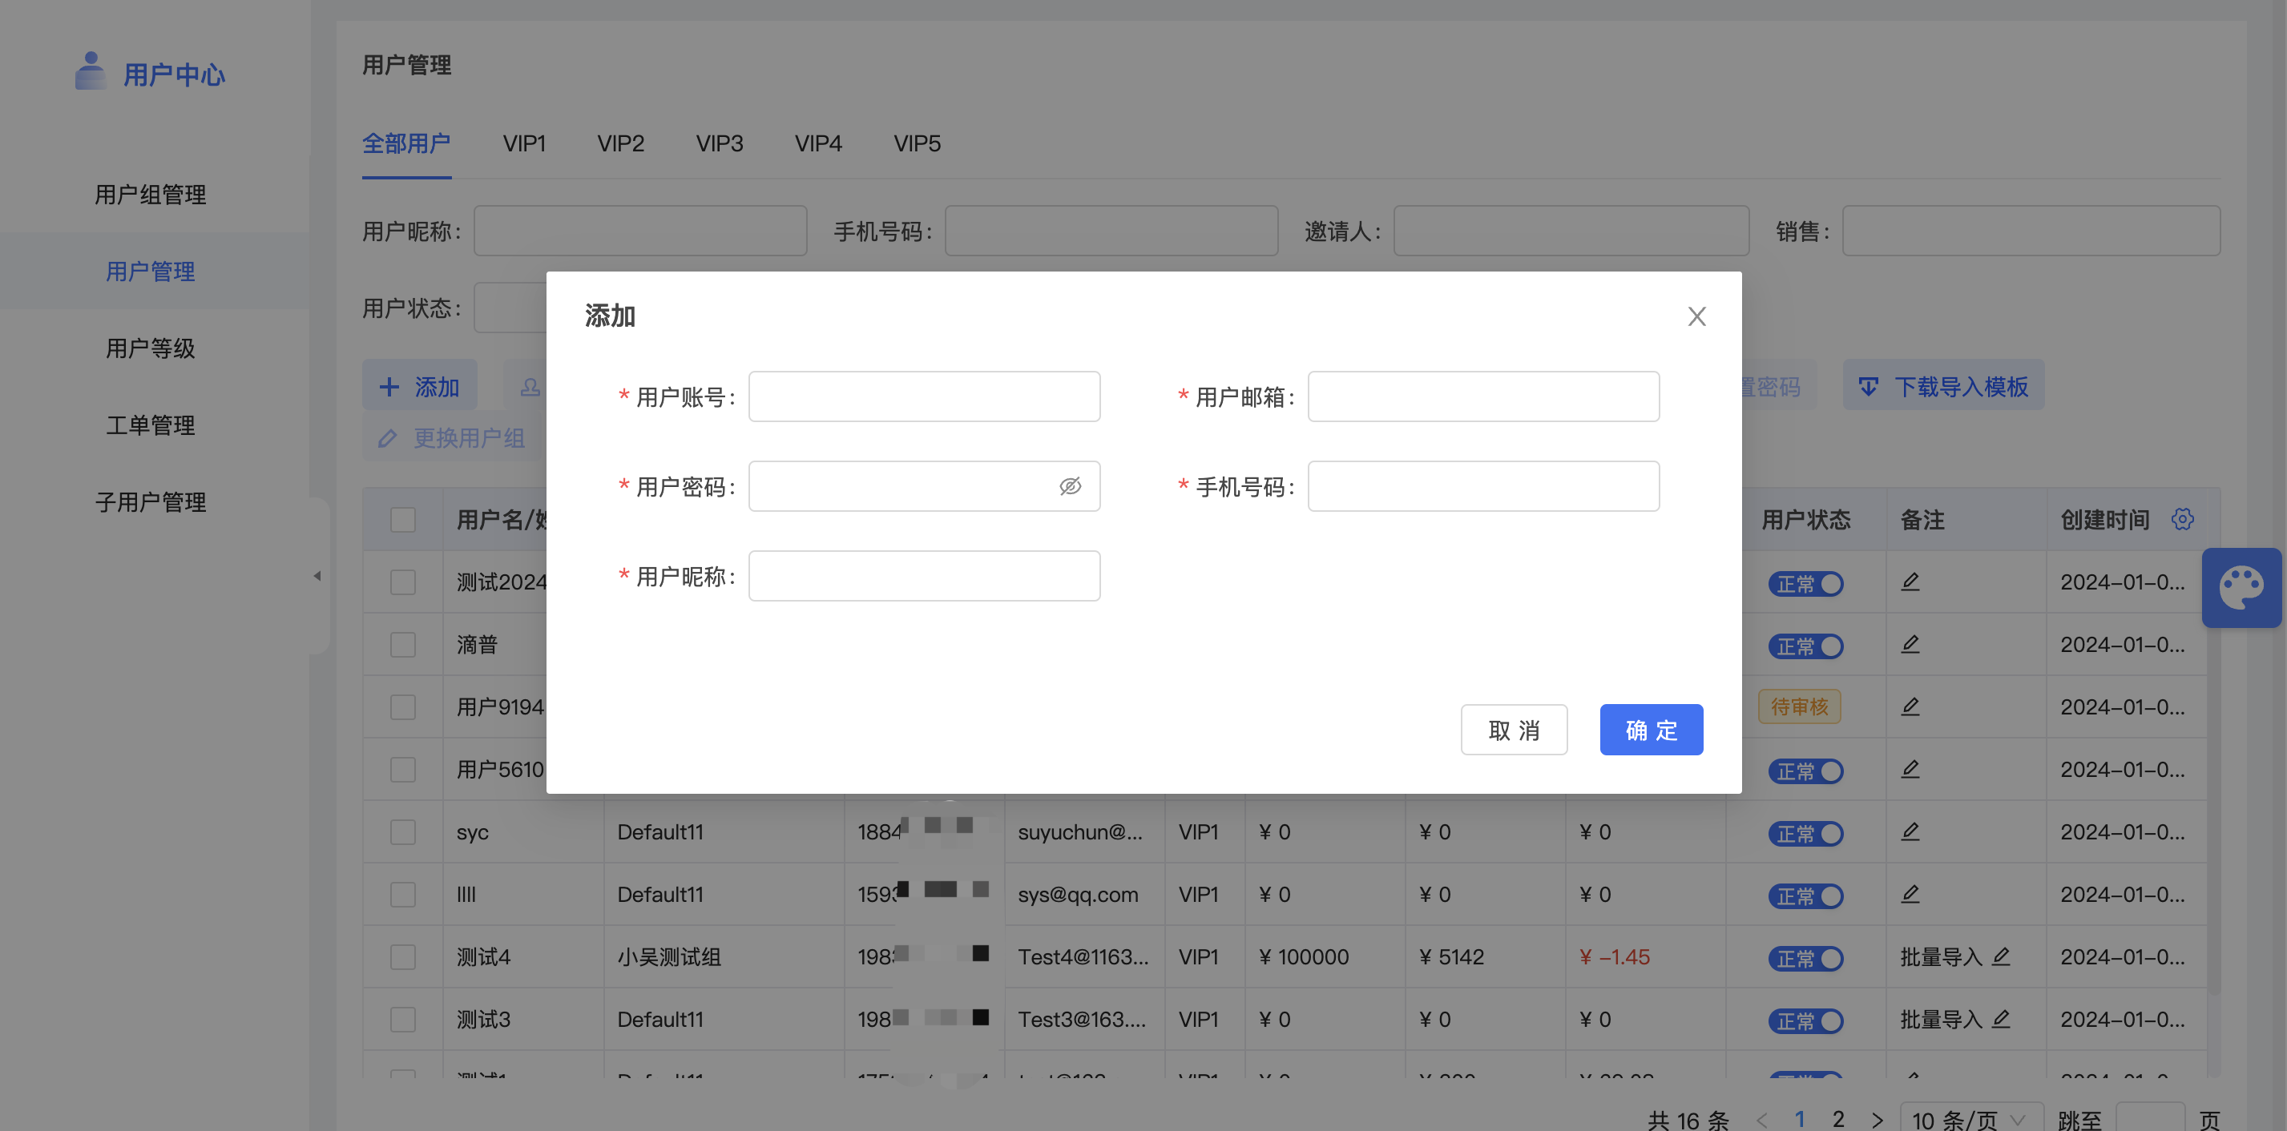The height and width of the screenshot is (1131, 2287).
Task: Open 子用户管理 in the sidebar
Action: [150, 501]
